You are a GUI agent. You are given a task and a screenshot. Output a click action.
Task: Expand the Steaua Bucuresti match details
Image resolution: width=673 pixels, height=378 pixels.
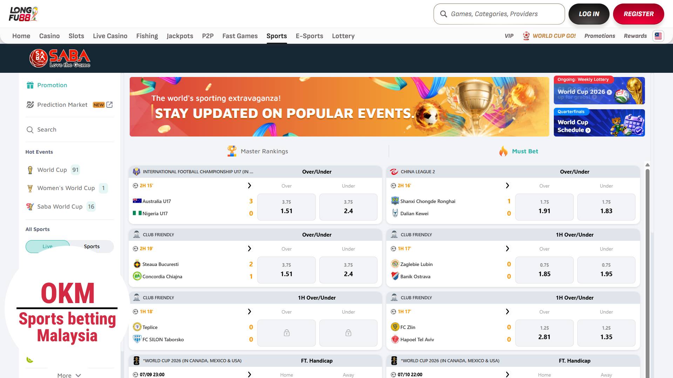pos(250,248)
